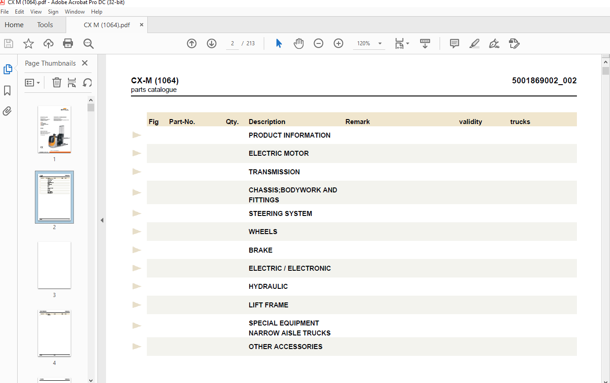Open WHEELS section link
Screen dimensions: 610x383
pyautogui.click(x=263, y=232)
